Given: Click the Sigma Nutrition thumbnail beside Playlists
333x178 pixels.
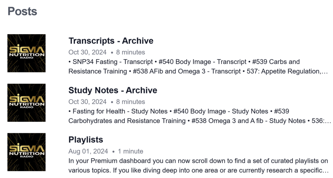Looking at the screenshot, I should point(26,152).
